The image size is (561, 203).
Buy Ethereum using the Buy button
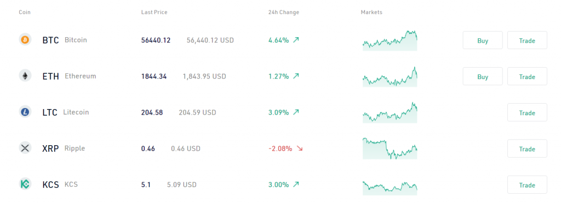pyautogui.click(x=483, y=76)
